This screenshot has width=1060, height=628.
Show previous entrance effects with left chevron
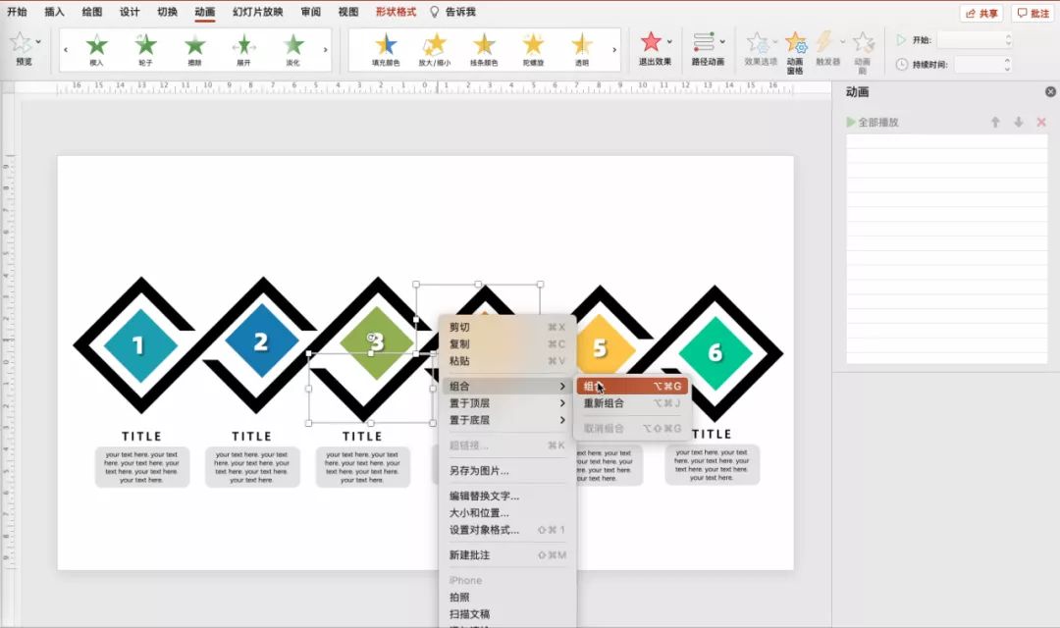(x=66, y=49)
